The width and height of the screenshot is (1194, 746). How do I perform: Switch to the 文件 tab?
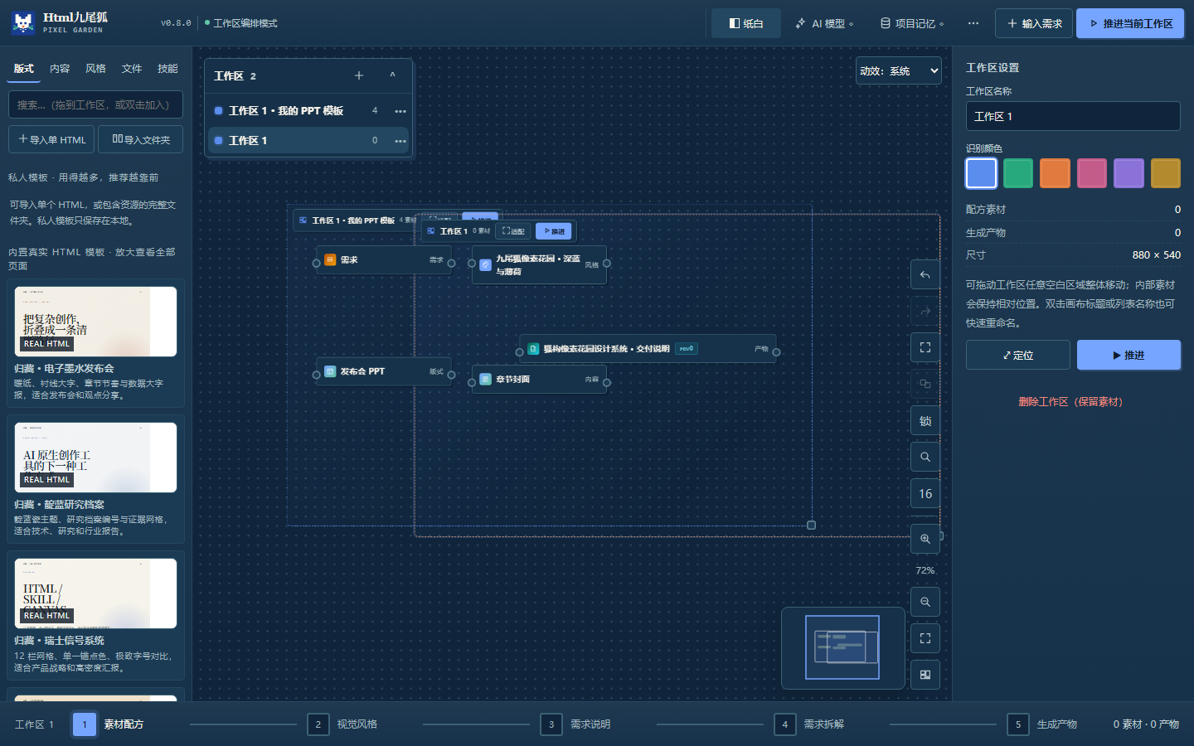[132, 69]
